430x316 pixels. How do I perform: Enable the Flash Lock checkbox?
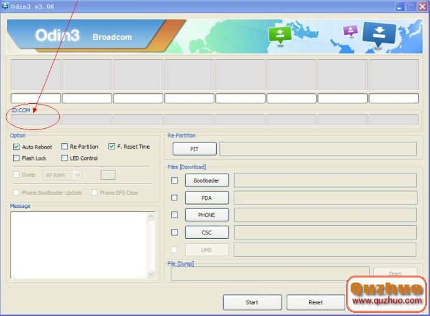[x=16, y=158]
